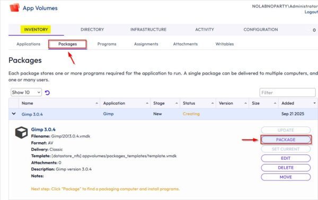Click the 'Attachments: 0' text
The image size is (318, 200).
(x=46, y=163)
